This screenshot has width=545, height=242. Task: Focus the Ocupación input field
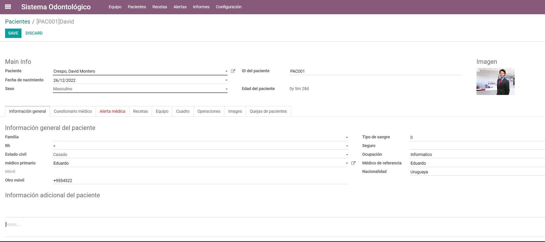point(477,155)
